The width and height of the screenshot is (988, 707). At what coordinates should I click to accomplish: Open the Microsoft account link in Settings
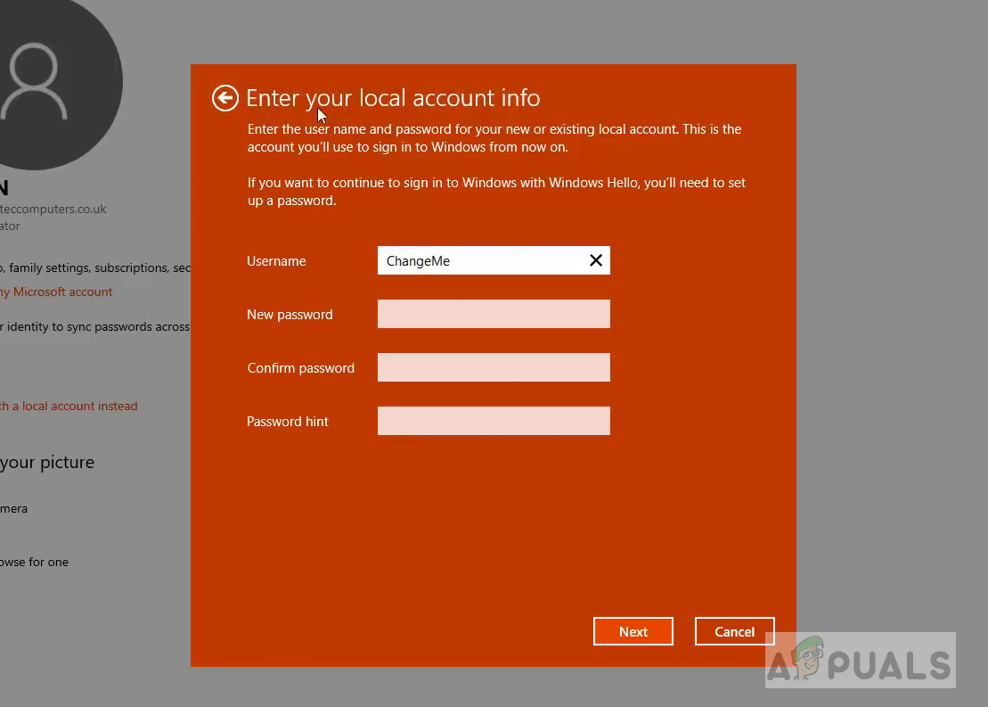click(x=56, y=292)
